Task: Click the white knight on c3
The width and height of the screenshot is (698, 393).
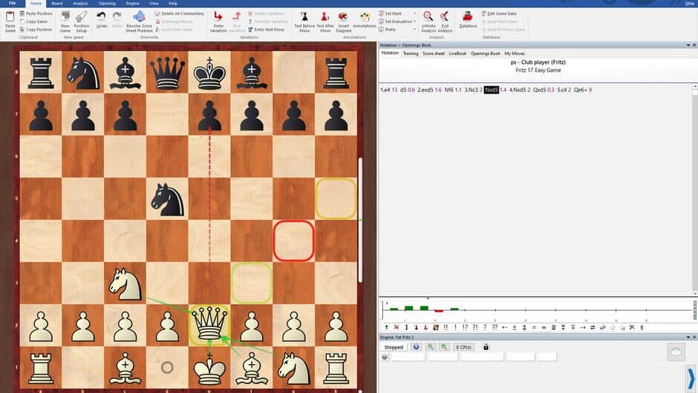Action: pos(125,283)
